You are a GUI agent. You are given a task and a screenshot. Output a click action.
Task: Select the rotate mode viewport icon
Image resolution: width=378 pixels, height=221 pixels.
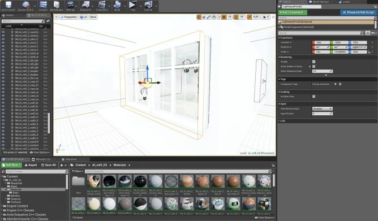(x=204, y=17)
